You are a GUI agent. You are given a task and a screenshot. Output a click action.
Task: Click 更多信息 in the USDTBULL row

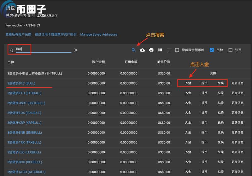[237, 103]
